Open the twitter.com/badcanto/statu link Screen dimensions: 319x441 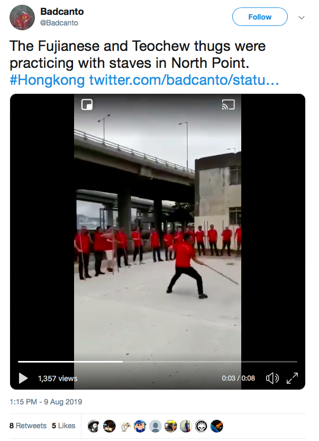pyautogui.click(x=184, y=80)
